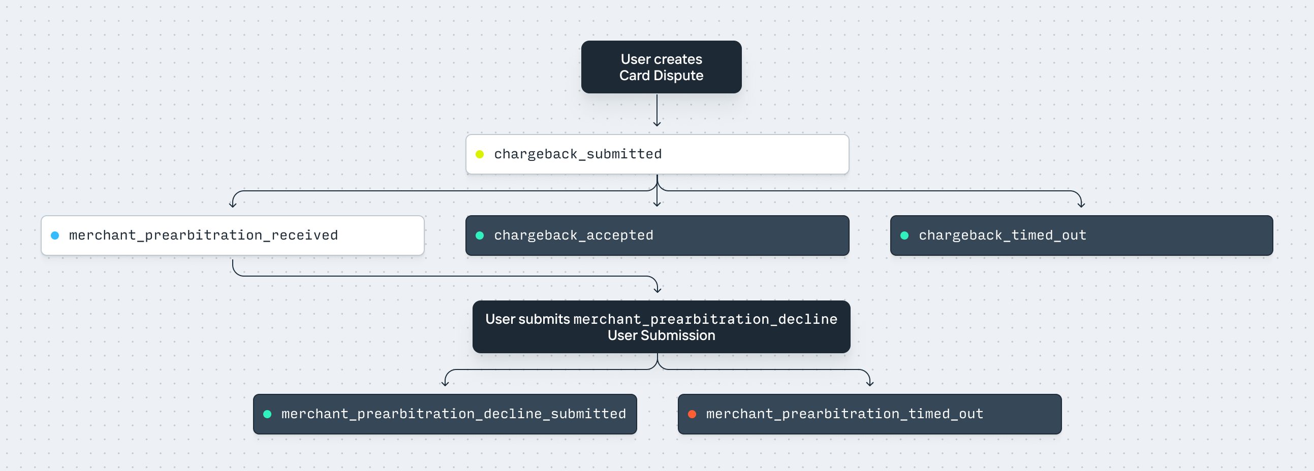The height and width of the screenshot is (471, 1314).
Task: Toggle the merchant_prearbitration_received state node
Action: [232, 235]
